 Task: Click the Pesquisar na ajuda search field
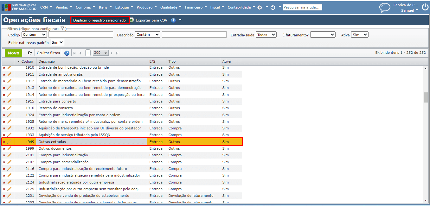click(302, 7)
